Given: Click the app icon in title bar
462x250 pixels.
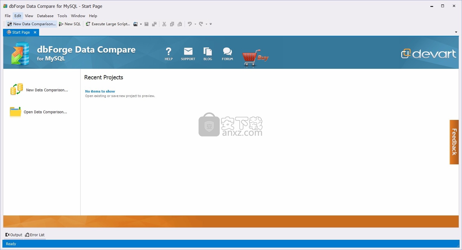Looking at the screenshot, I should coord(5,6).
